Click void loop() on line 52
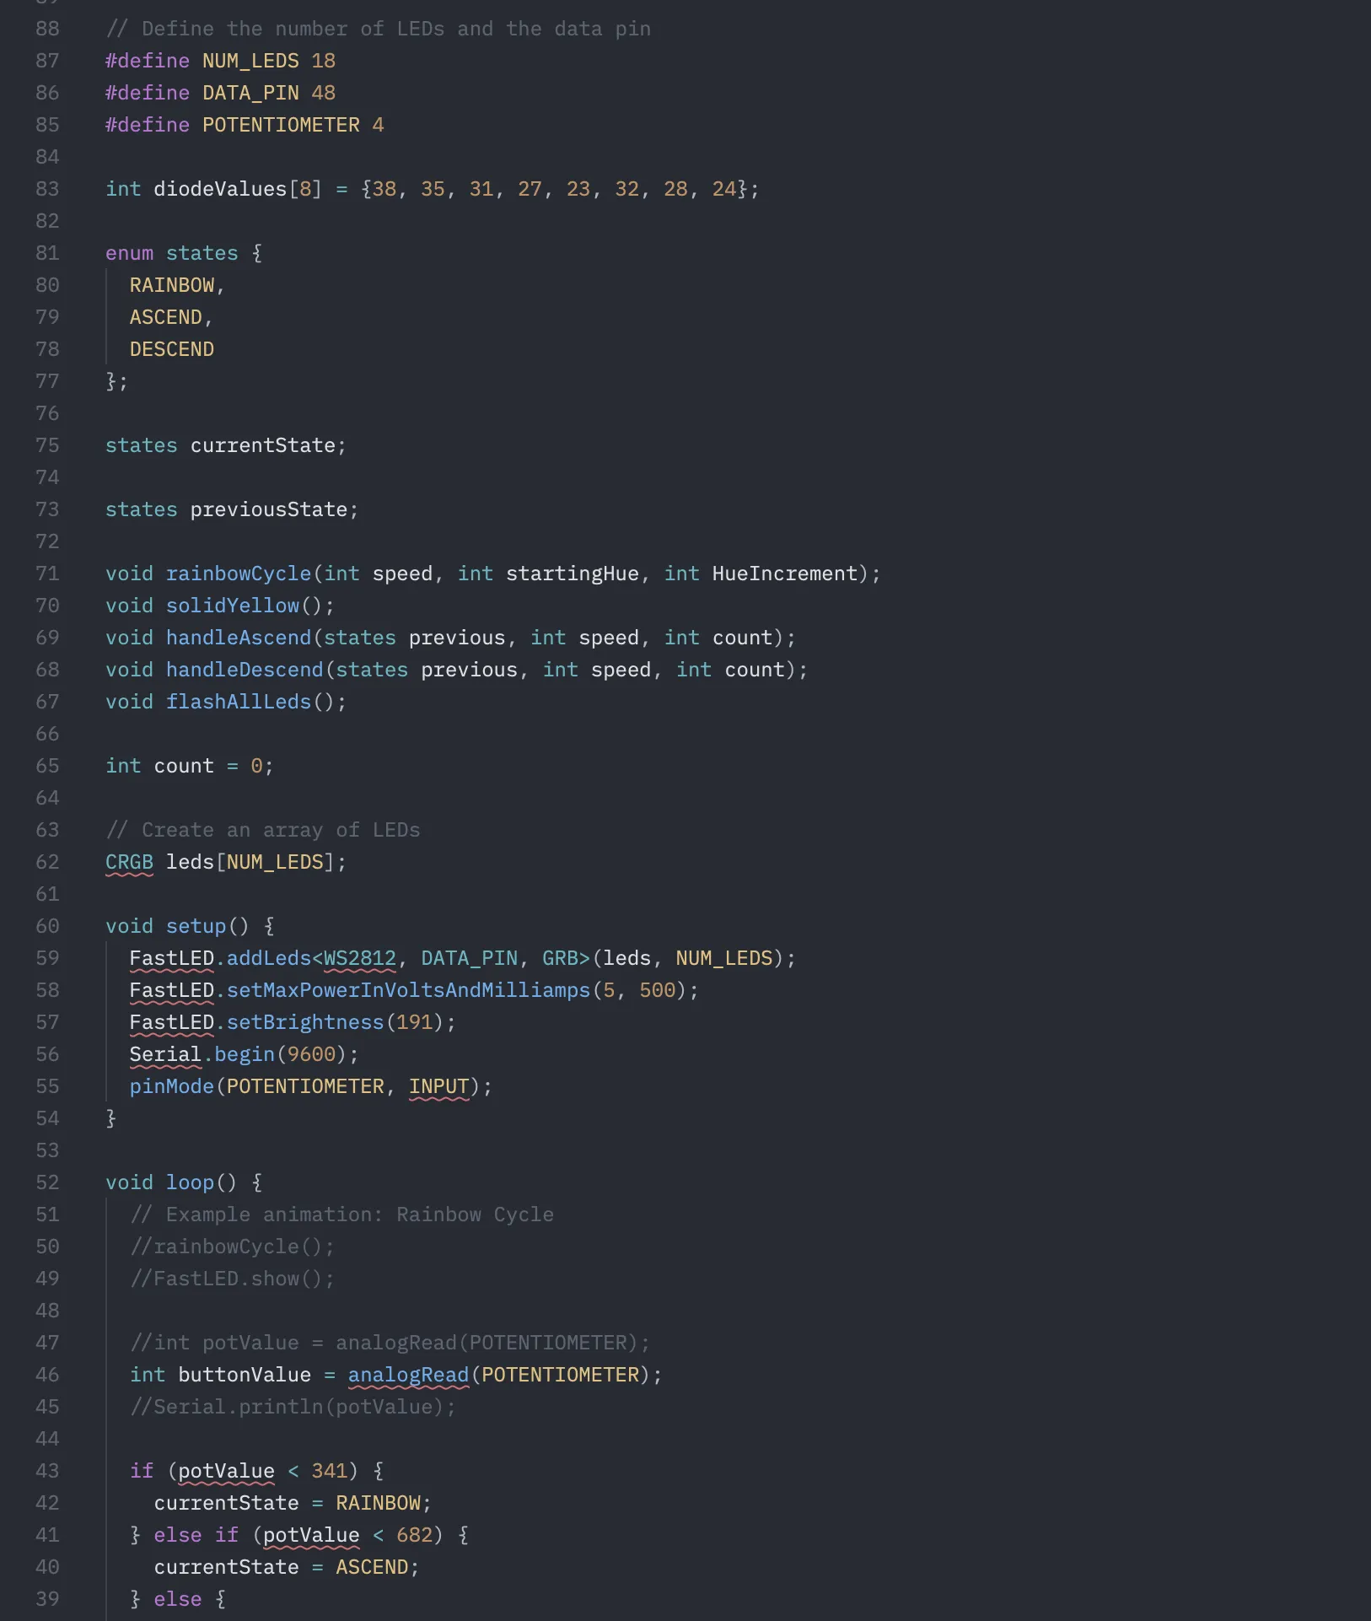 click(180, 1182)
